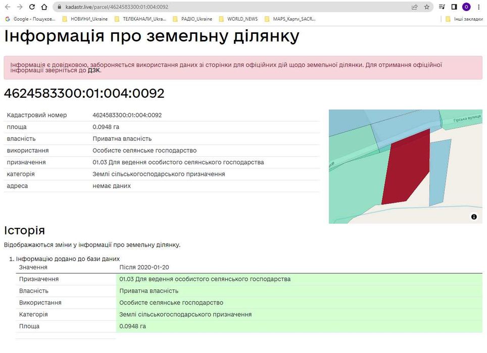Click the history Приватна власність green cell
The height and width of the screenshot is (353, 487).
pyautogui.click(x=299, y=290)
